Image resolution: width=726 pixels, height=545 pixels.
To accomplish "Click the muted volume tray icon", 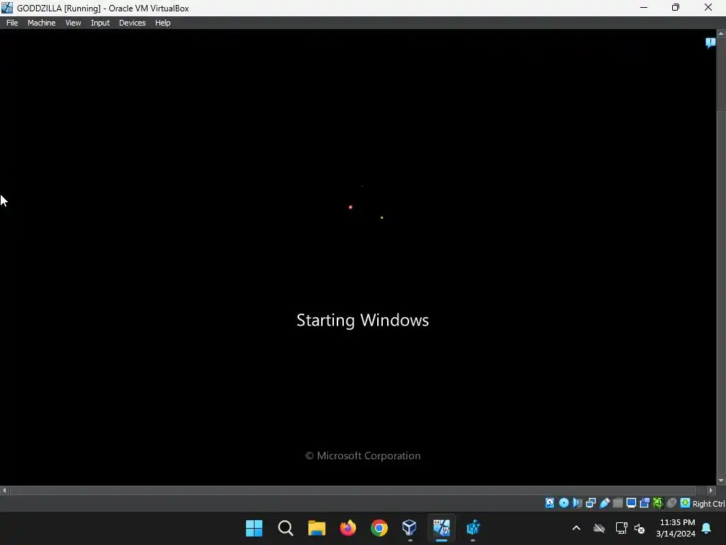I will pyautogui.click(x=640, y=528).
